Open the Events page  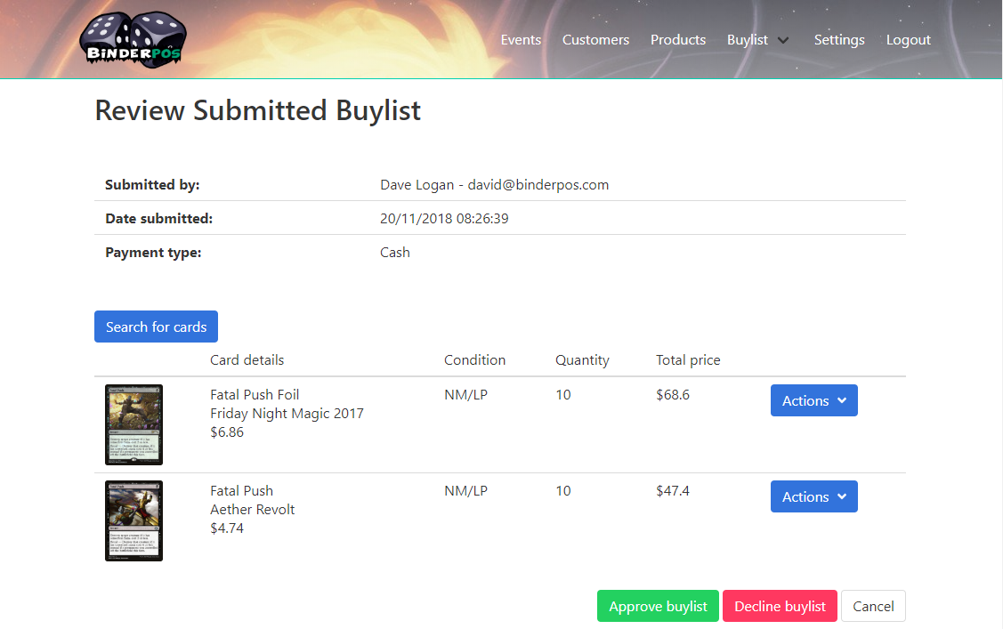click(521, 40)
